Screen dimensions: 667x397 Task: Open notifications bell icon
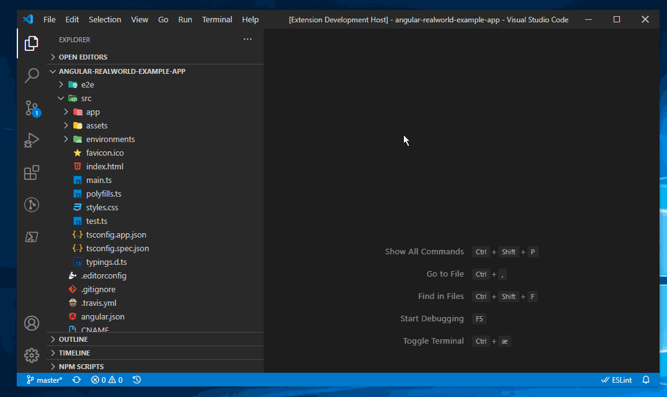click(x=646, y=380)
